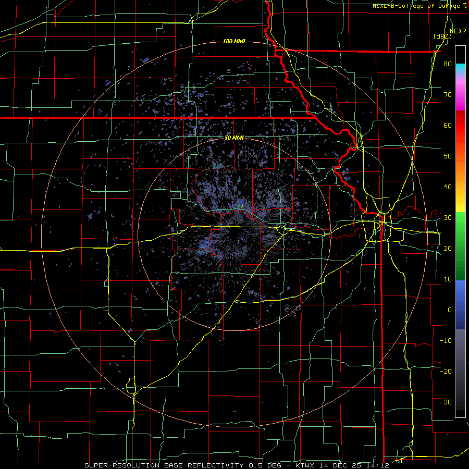Click the gray low-dBZ segment of color bar
Image resolution: width=469 pixels, height=469 pixels.
click(460, 369)
